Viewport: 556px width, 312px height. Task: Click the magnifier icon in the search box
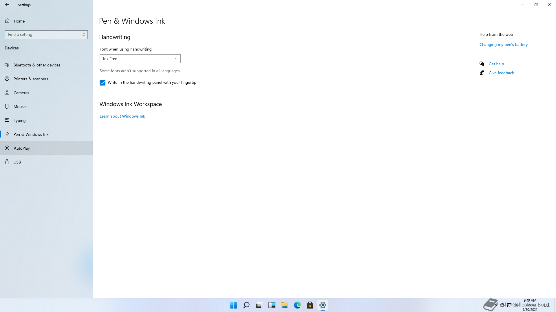pos(84,34)
